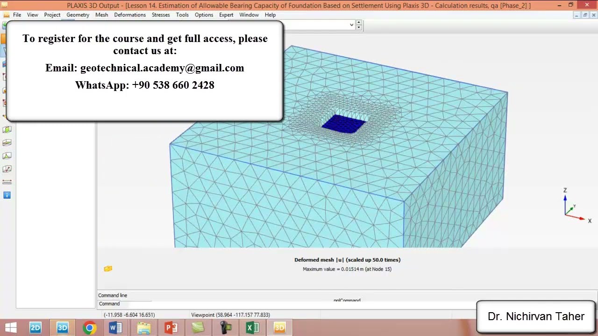Viewport: 598px width, 336px height.
Task: Select the distance measurement ruler tool
Action: (x=7, y=182)
